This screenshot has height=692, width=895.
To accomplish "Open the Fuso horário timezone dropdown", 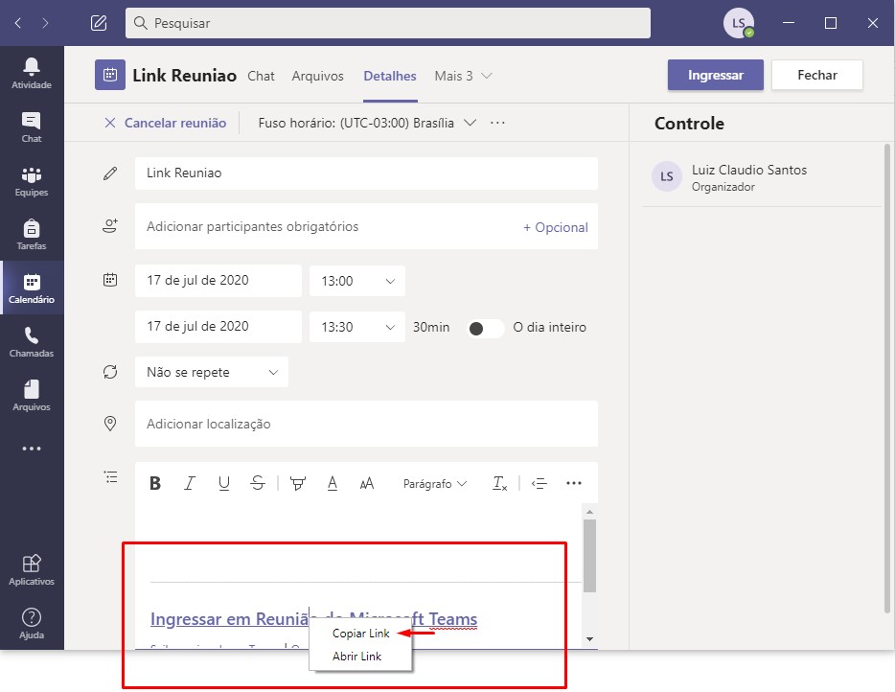I will [x=367, y=123].
